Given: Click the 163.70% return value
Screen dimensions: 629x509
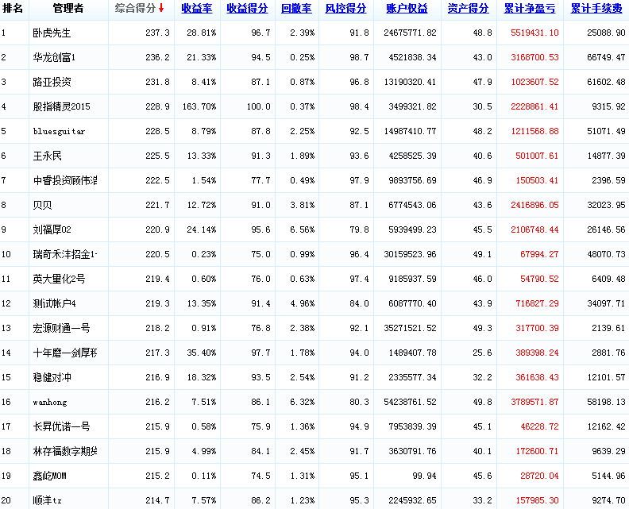Looking at the screenshot, I should click(x=199, y=106).
